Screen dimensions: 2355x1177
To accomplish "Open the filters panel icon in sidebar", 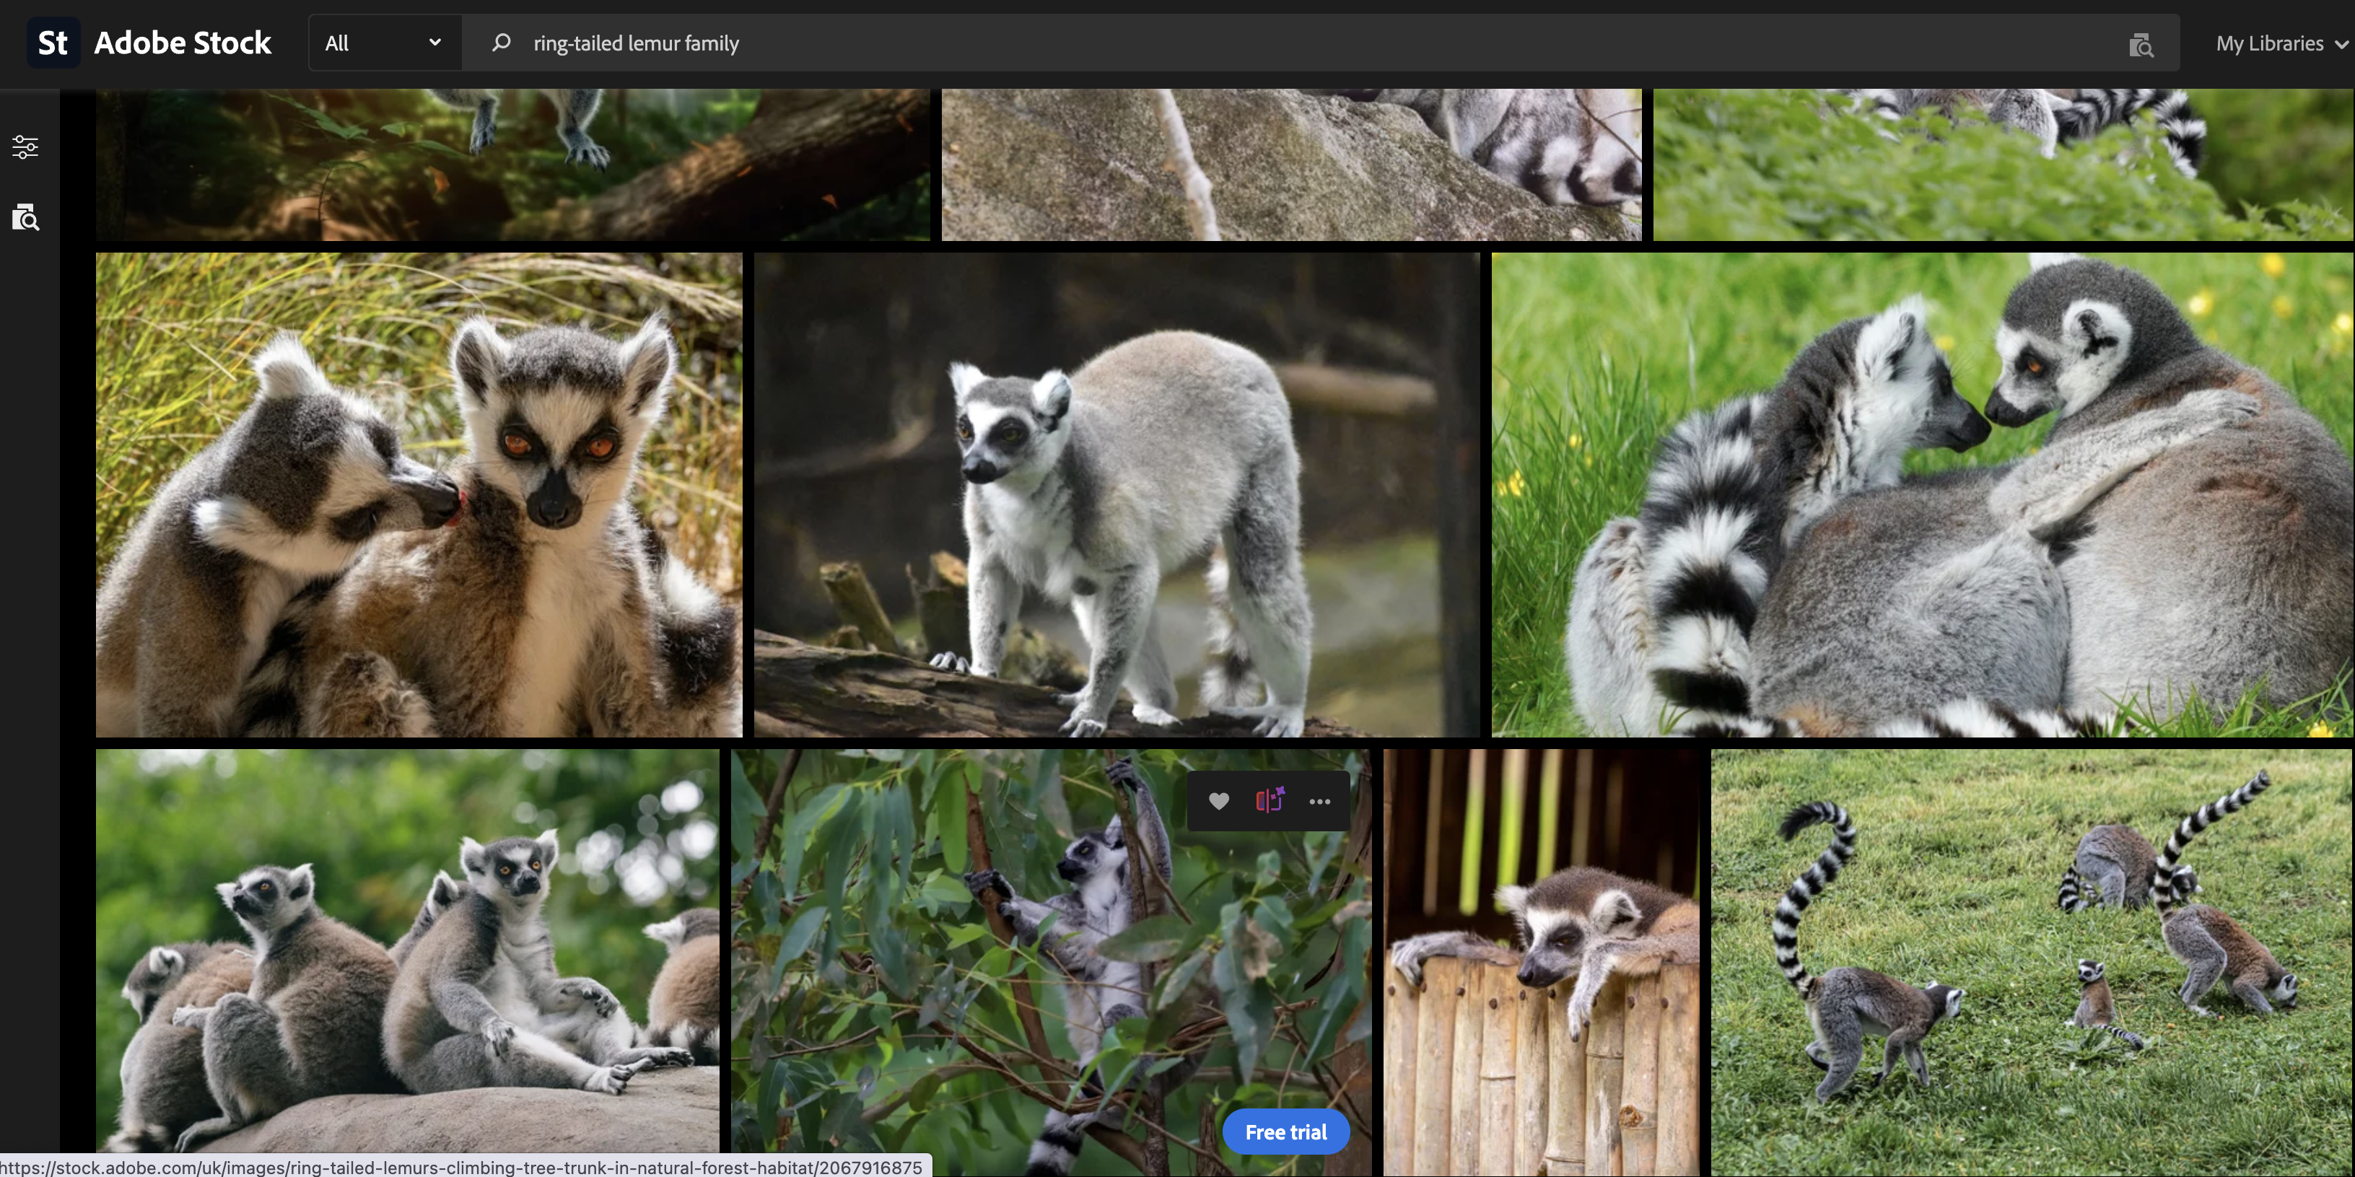I will point(25,146).
